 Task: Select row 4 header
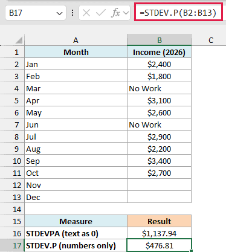(x=12, y=88)
